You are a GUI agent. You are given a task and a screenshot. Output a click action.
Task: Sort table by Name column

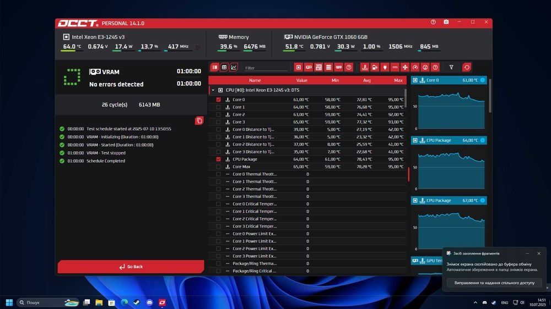(255, 80)
